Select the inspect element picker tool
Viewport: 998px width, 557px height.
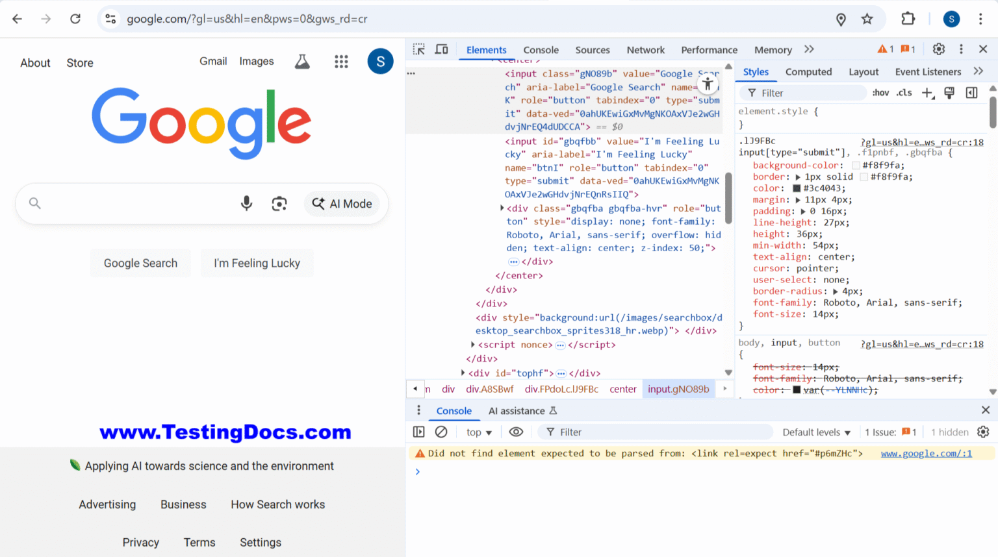tap(418, 49)
